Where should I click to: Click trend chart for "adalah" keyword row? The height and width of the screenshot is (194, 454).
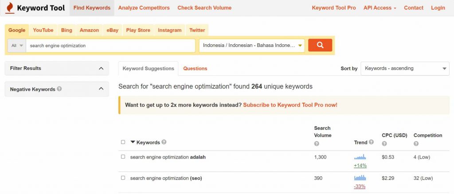[360, 157]
